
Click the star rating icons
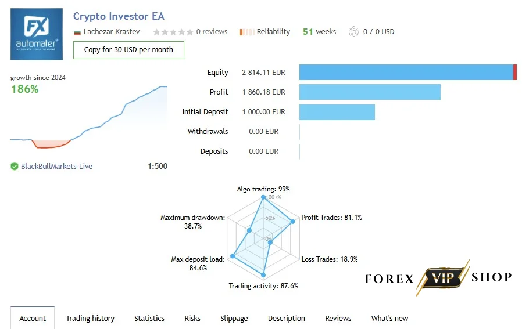[x=173, y=32]
